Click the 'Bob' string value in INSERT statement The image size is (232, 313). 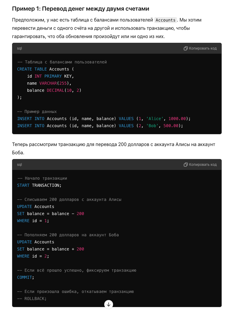(x=152, y=126)
